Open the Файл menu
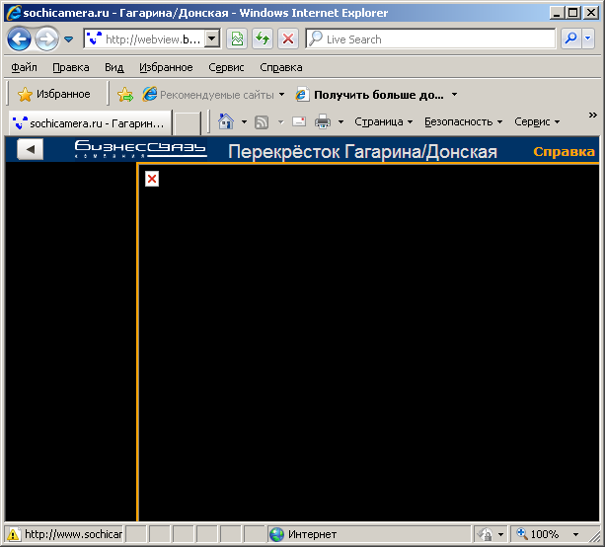Viewport: 605px width, 547px height. click(x=25, y=68)
